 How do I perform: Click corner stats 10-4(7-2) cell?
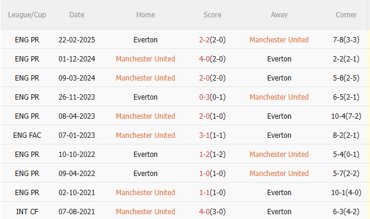pos(346,116)
